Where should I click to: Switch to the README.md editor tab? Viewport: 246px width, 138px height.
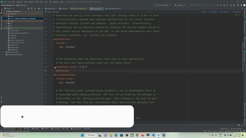coord(51,8)
